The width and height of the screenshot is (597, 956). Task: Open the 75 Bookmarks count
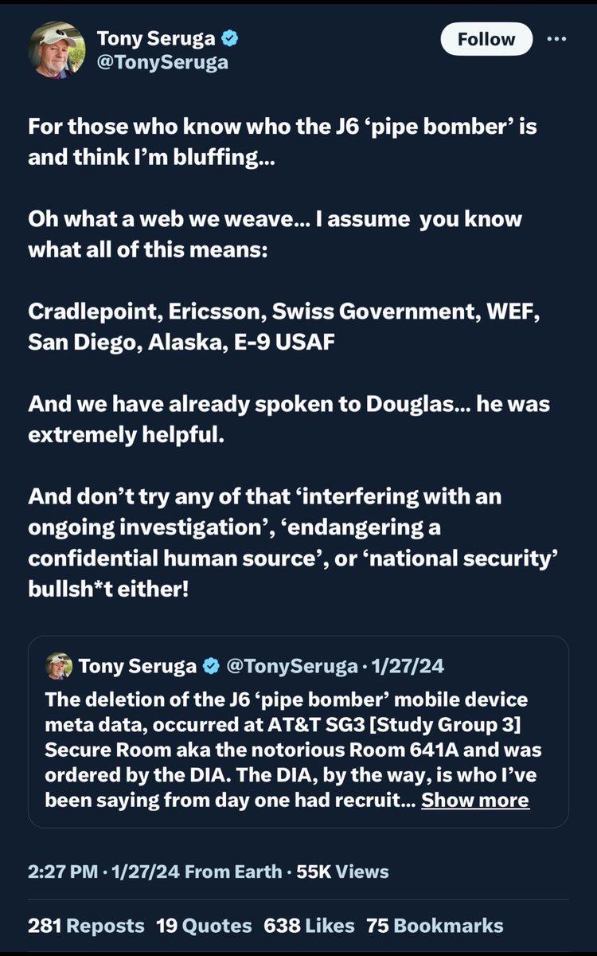click(435, 925)
